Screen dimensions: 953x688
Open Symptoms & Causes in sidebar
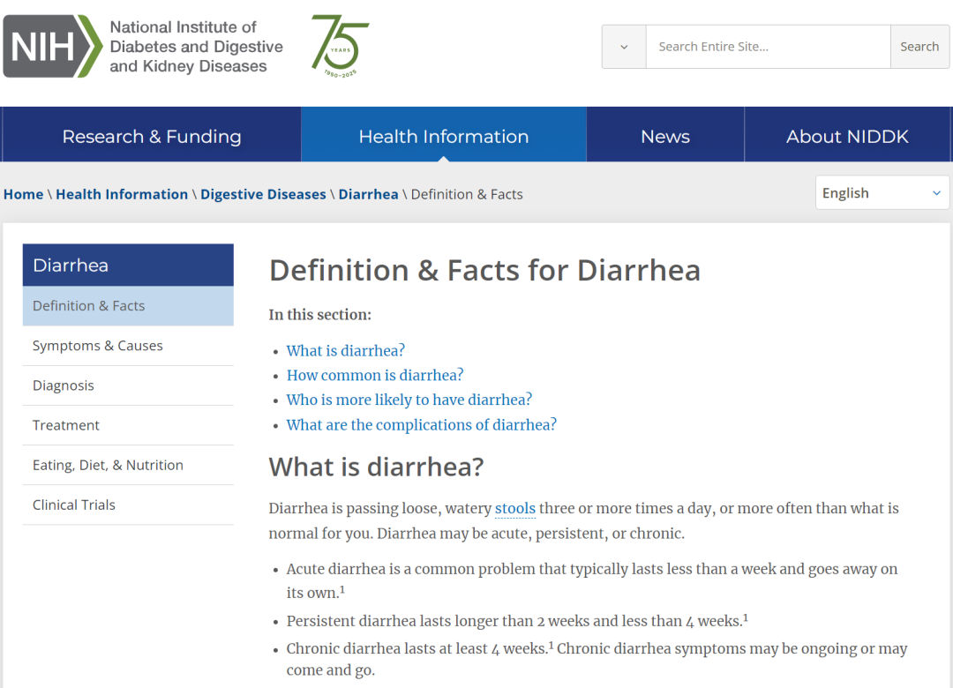pos(97,346)
